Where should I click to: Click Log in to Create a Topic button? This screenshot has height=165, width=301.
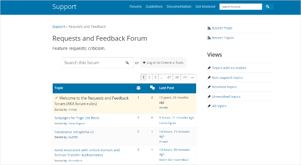pyautogui.click(x=163, y=62)
